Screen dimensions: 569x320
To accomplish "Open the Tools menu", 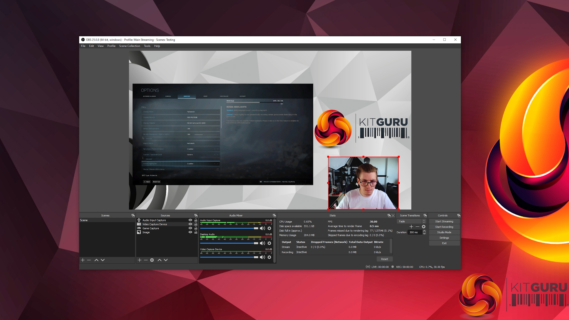I will (x=147, y=46).
